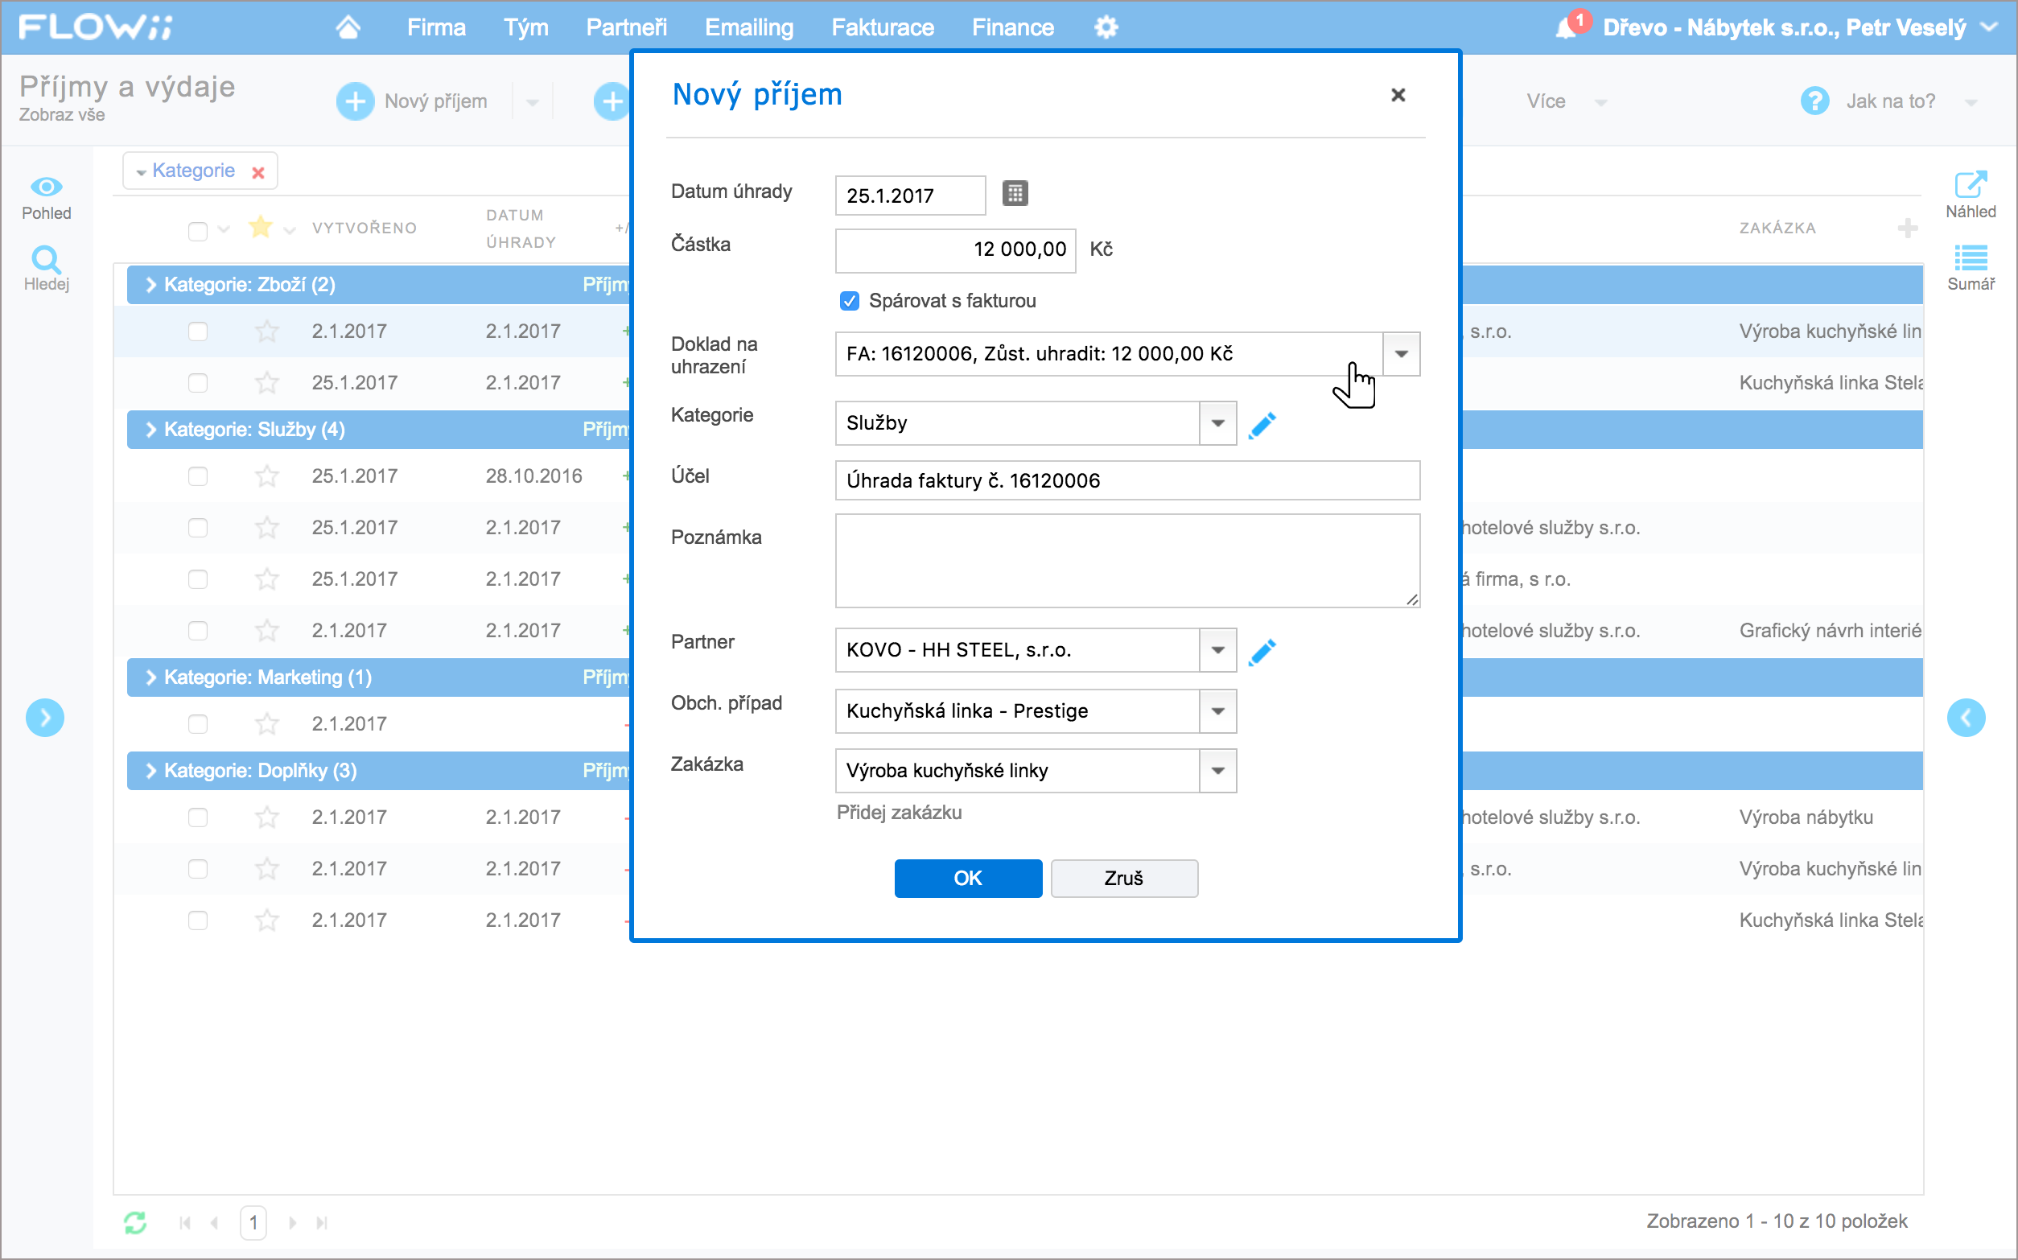Screen dimensions: 2018x1260
Task: Expand Kategorie: Doplňky (3) group
Action: (150, 771)
